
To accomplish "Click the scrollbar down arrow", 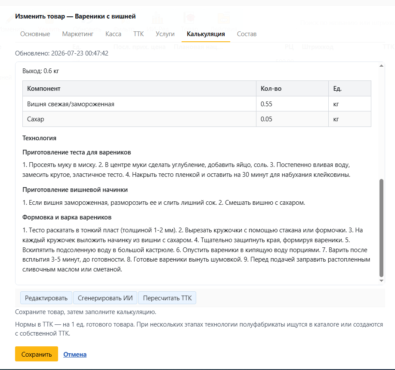I will [x=381, y=281].
